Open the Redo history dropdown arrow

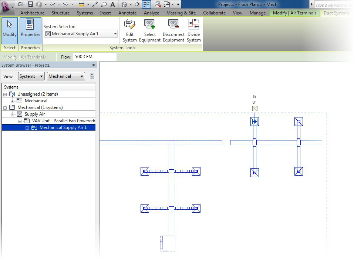[x=72, y=4]
